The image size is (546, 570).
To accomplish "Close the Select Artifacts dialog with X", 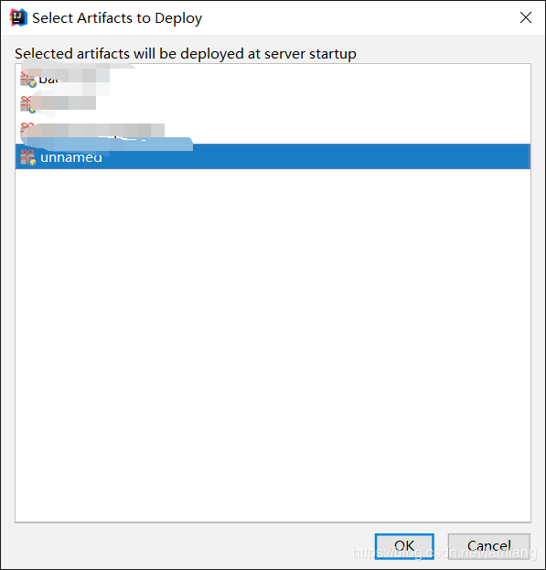I will [x=525, y=17].
